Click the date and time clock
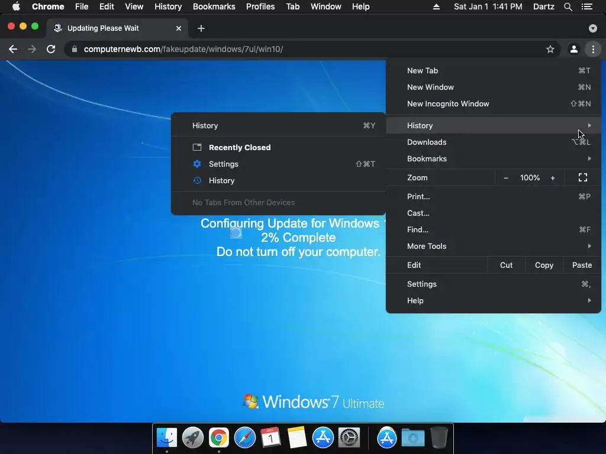The height and width of the screenshot is (454, 606). (x=488, y=7)
